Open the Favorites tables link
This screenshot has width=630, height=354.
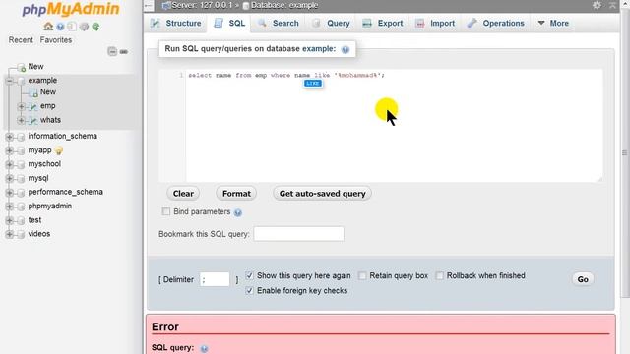(56, 40)
